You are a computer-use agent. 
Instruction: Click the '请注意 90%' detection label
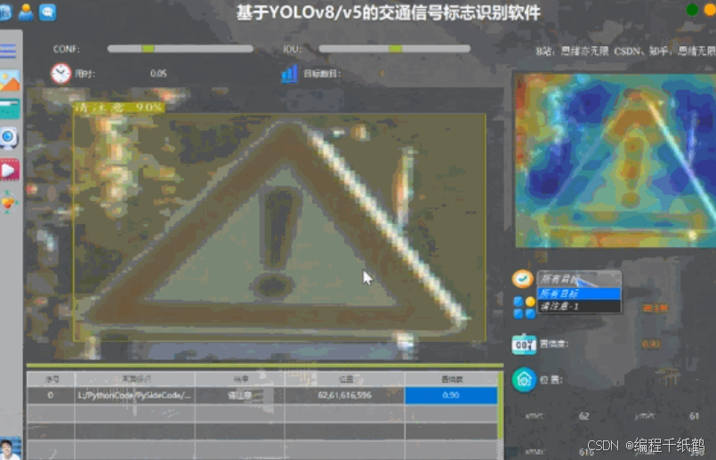click(x=119, y=108)
